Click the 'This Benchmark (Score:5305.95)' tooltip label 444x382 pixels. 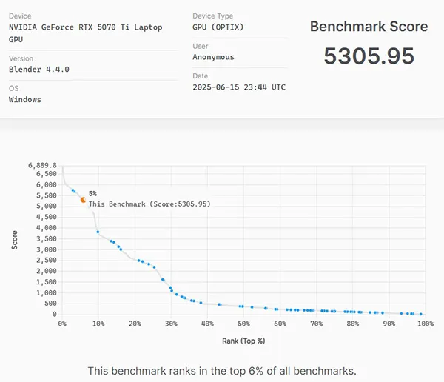tap(149, 204)
